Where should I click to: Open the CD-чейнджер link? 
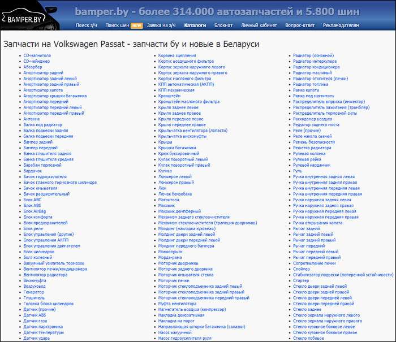pos(36,61)
